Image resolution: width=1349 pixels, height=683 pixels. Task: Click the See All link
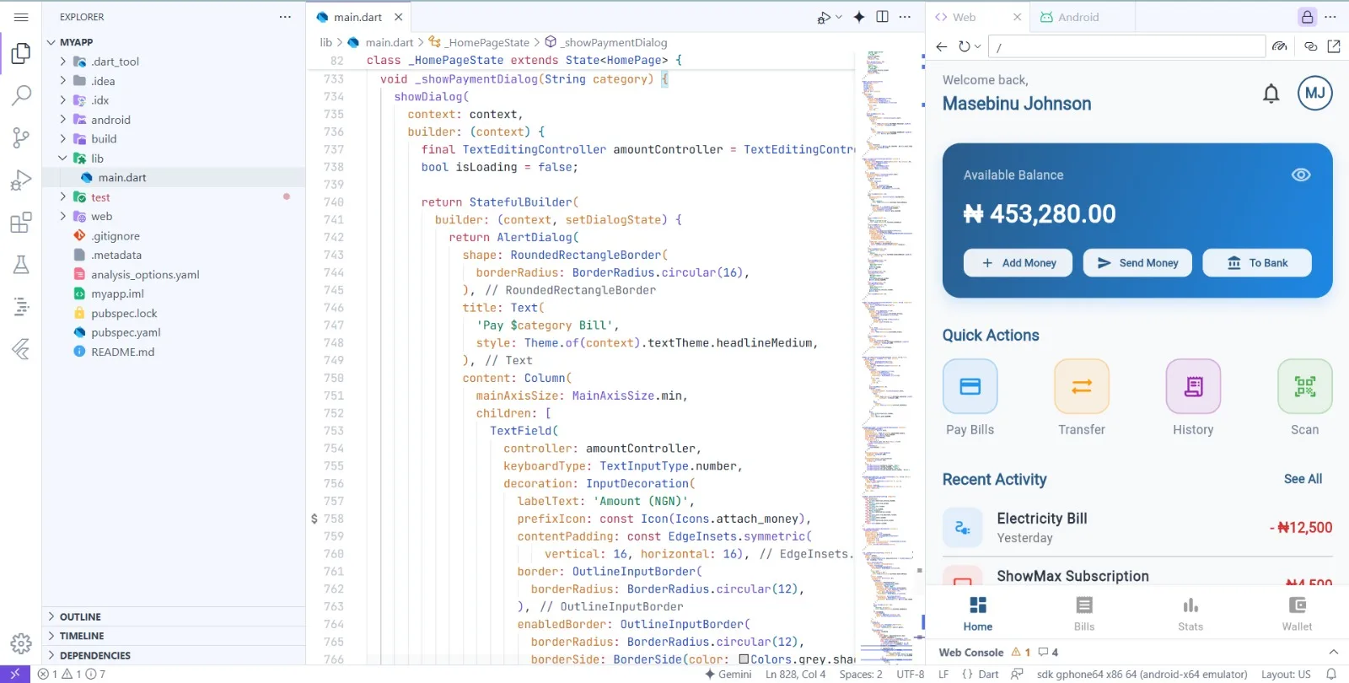coord(1303,479)
